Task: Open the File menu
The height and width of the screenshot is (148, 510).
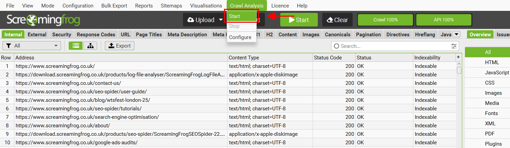Action: [x=10, y=5]
